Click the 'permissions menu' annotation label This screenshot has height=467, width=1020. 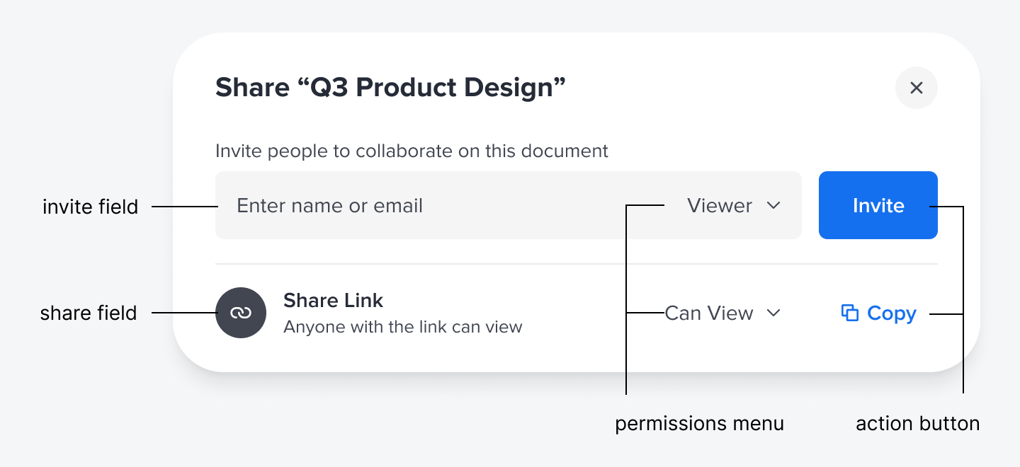699,423
